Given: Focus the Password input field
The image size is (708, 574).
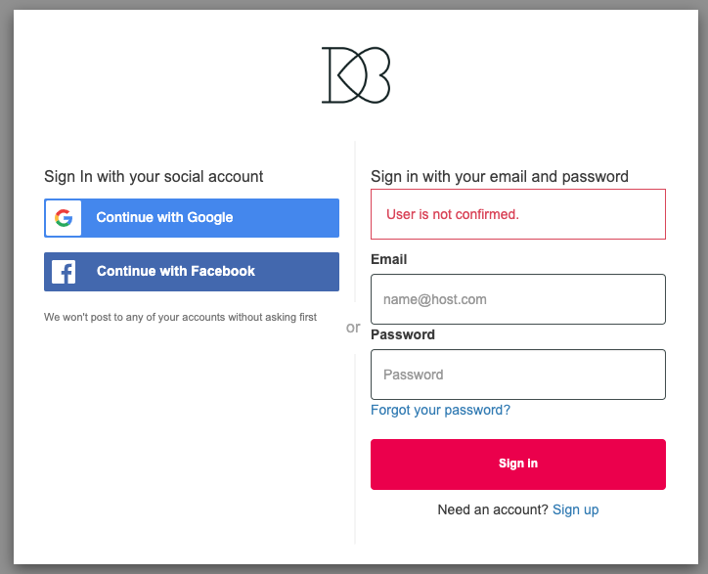Looking at the screenshot, I should [517, 375].
